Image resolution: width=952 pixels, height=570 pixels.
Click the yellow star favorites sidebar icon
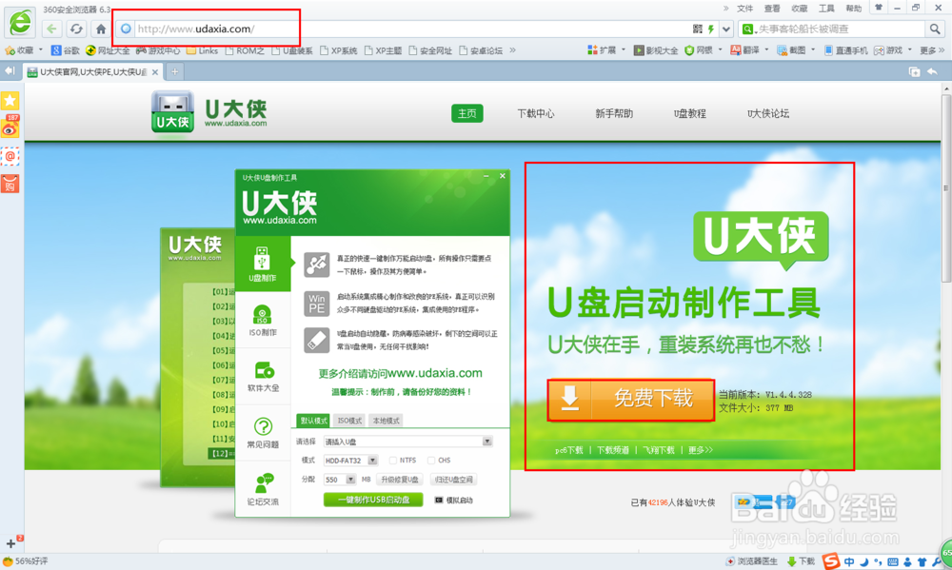pyautogui.click(x=10, y=101)
